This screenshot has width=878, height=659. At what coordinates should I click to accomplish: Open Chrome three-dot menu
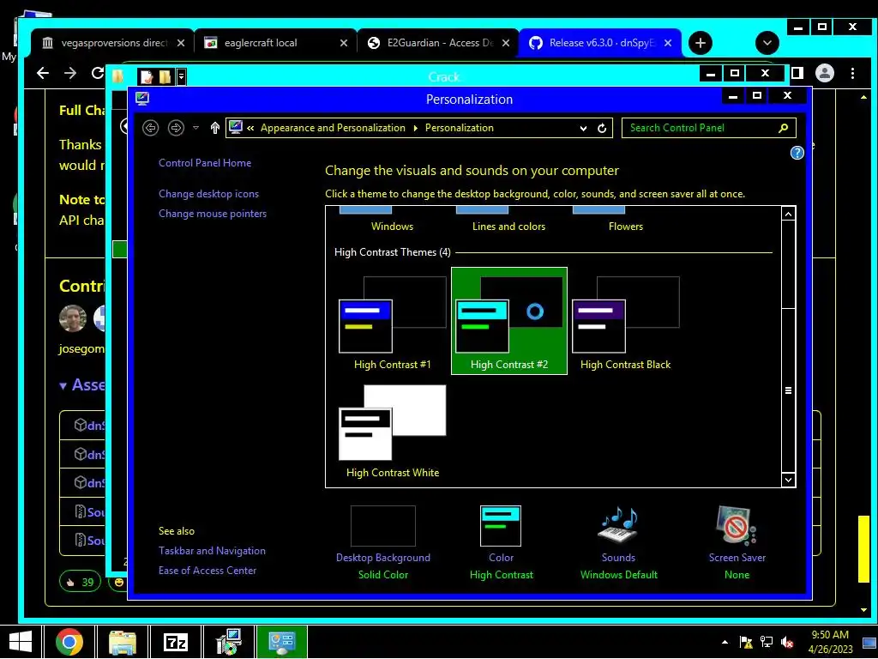[852, 73]
